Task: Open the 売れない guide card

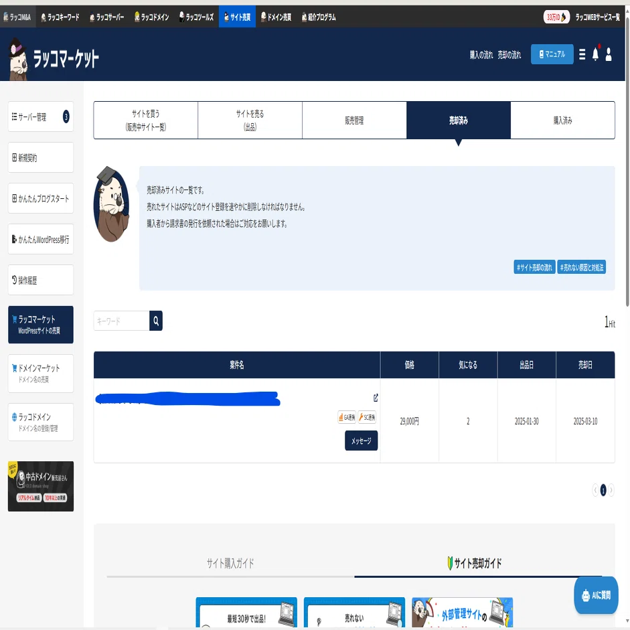Action: [354, 613]
